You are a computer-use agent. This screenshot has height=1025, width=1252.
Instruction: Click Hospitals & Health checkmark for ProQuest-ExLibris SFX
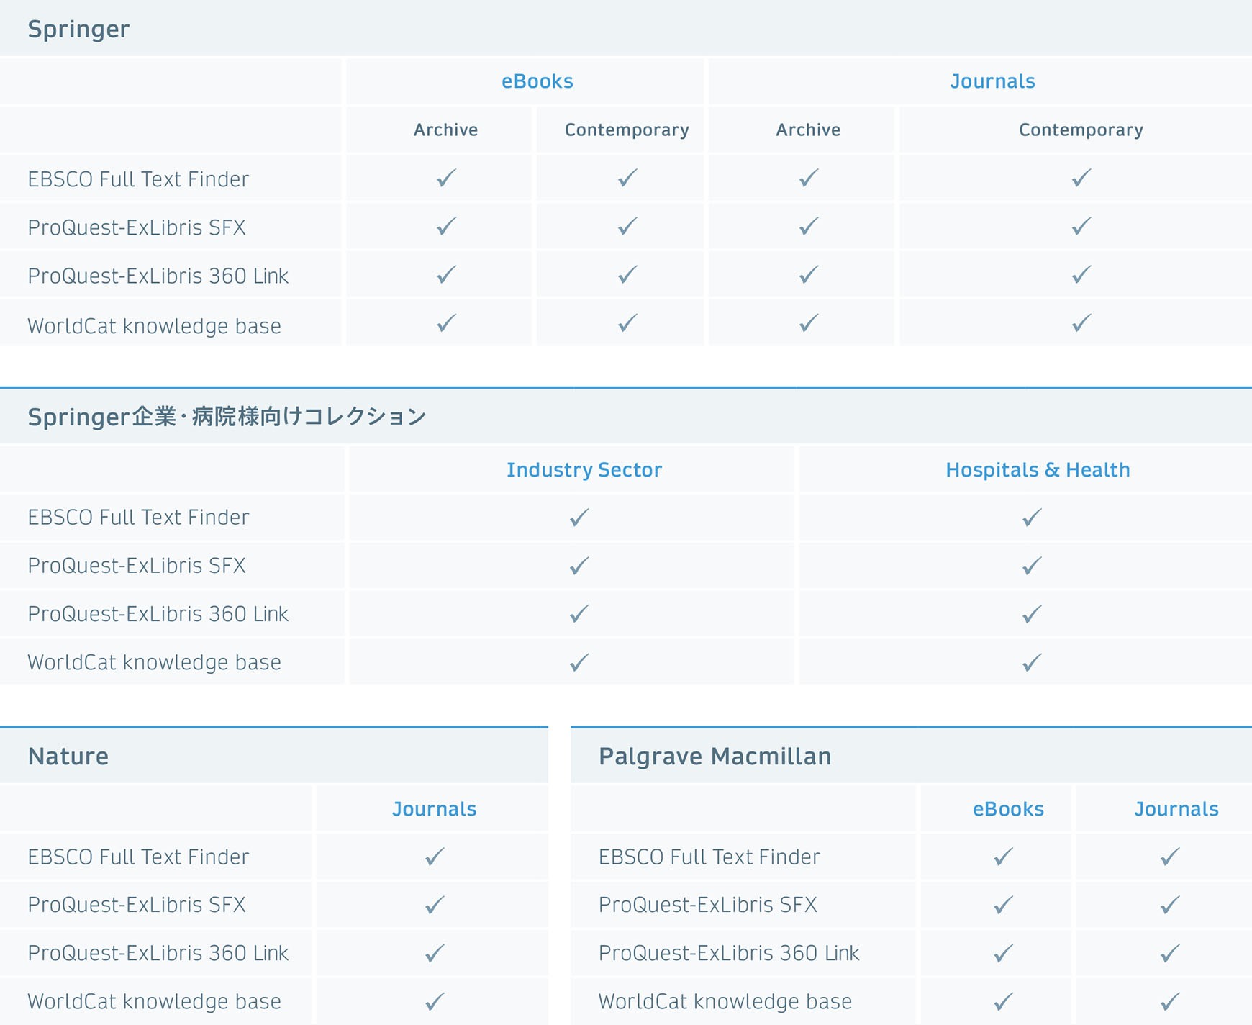click(1033, 566)
